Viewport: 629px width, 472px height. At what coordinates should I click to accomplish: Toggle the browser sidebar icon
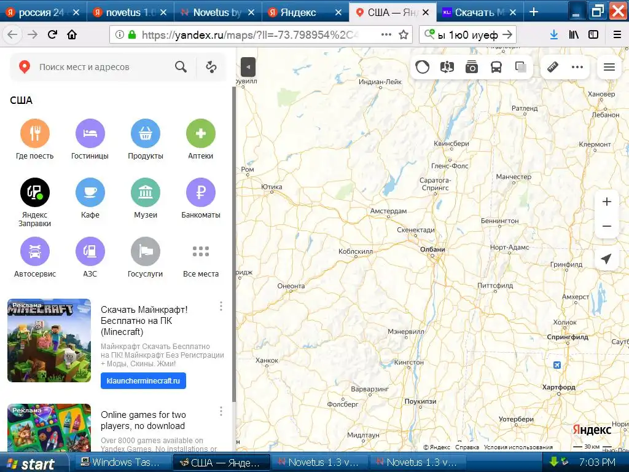593,34
